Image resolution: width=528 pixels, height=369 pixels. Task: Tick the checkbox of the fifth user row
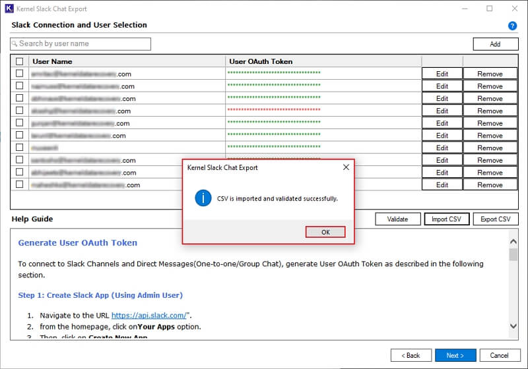coord(20,123)
